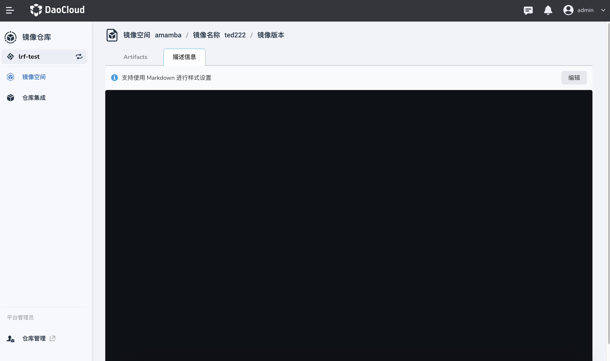
Task: Expand the admin account dropdown arrow
Action: (x=603, y=10)
